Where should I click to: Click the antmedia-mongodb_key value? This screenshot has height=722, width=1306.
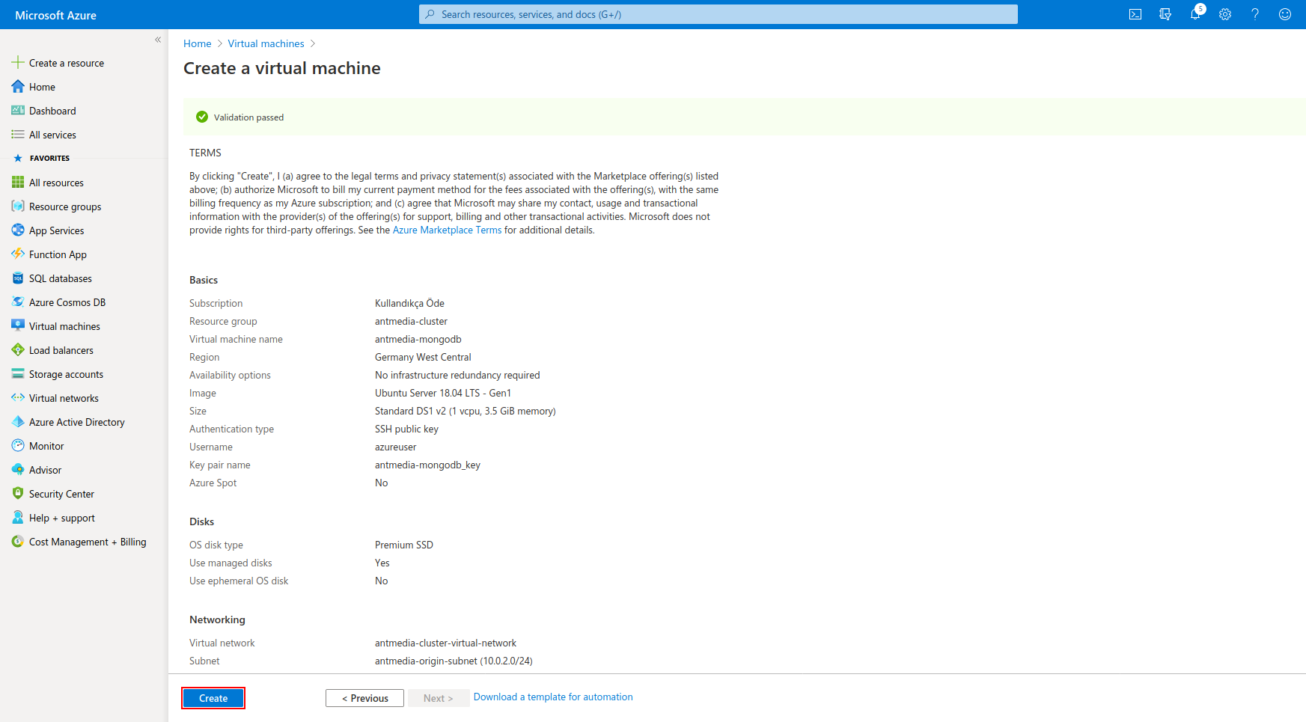(x=427, y=465)
